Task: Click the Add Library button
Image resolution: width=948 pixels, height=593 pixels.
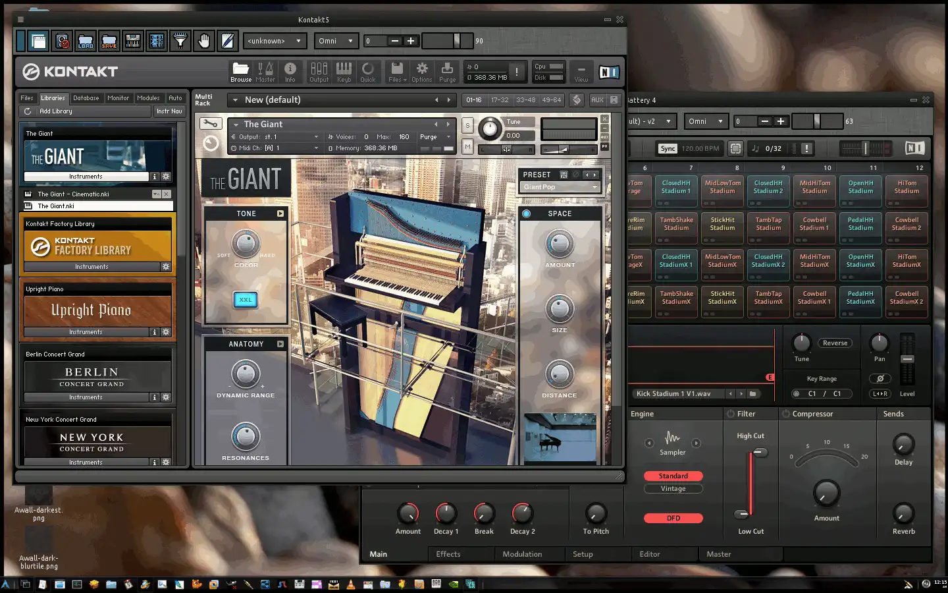Action: pos(56,111)
